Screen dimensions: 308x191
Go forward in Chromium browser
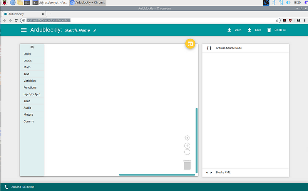pos(10,20)
